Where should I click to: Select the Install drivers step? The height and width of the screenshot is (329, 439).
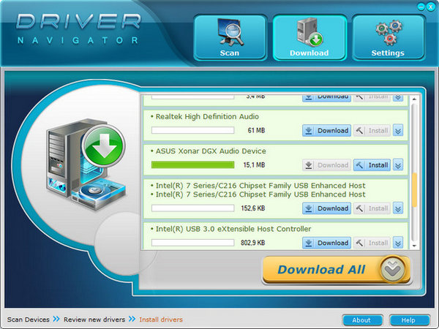(161, 319)
